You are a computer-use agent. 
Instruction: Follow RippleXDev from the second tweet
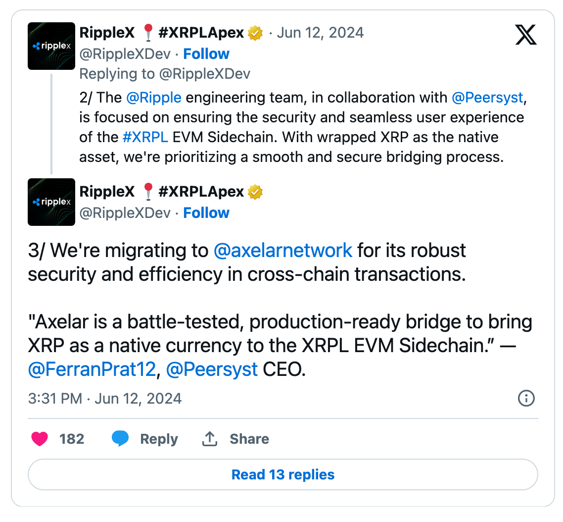(x=206, y=213)
